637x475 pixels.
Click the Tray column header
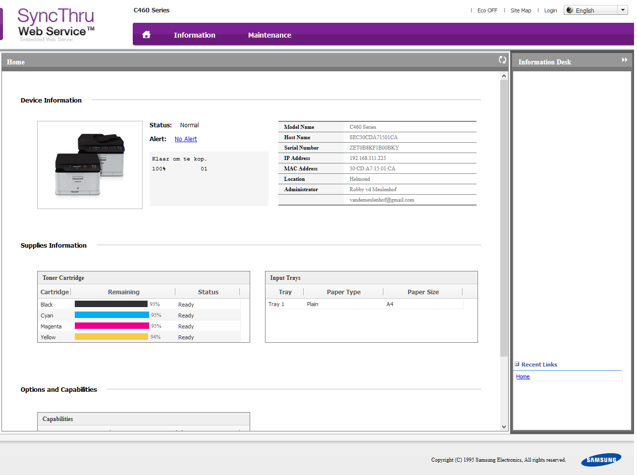click(285, 292)
